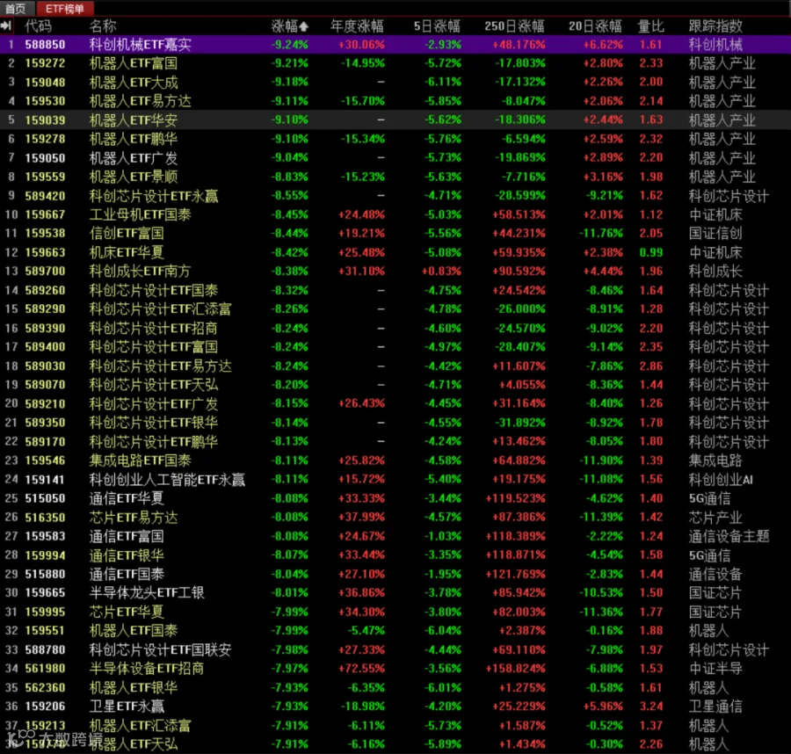This screenshot has height=754, width=791.
Task: Click tracking index 卫星通信
Action: pyautogui.click(x=715, y=706)
